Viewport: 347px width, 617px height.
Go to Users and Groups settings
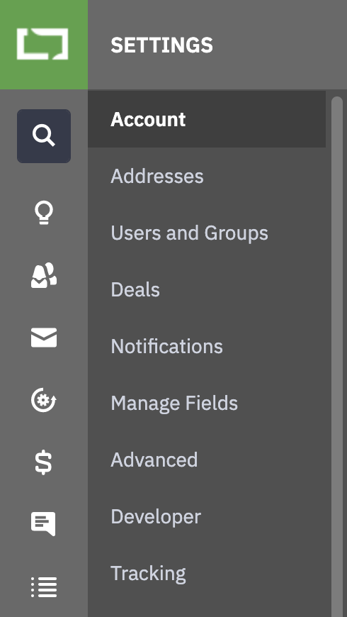point(207,233)
